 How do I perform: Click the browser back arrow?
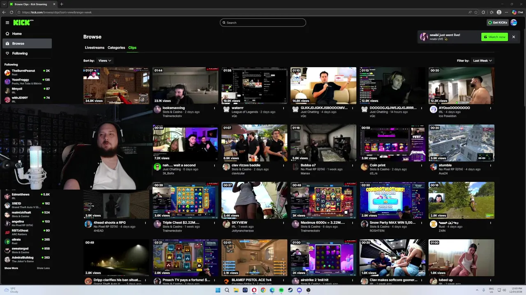4,12
